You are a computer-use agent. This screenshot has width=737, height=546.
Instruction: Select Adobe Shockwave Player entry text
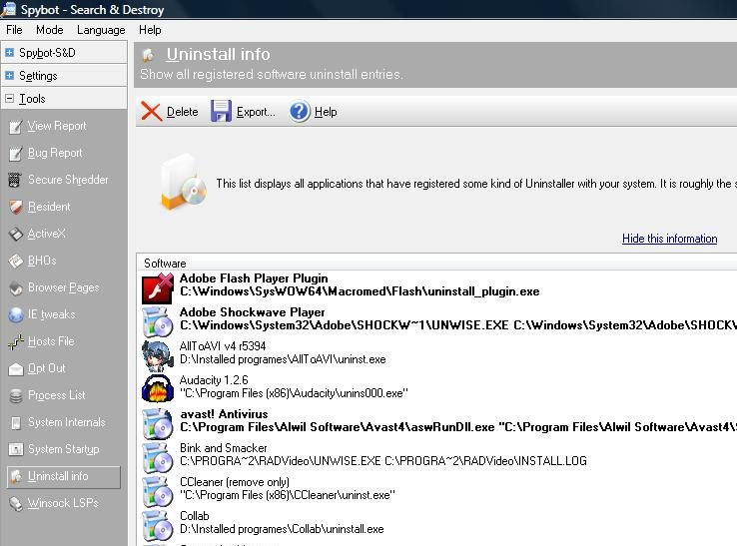click(253, 312)
